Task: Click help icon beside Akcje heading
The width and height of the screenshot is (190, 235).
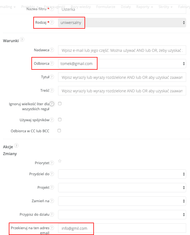Action: (x=16, y=146)
